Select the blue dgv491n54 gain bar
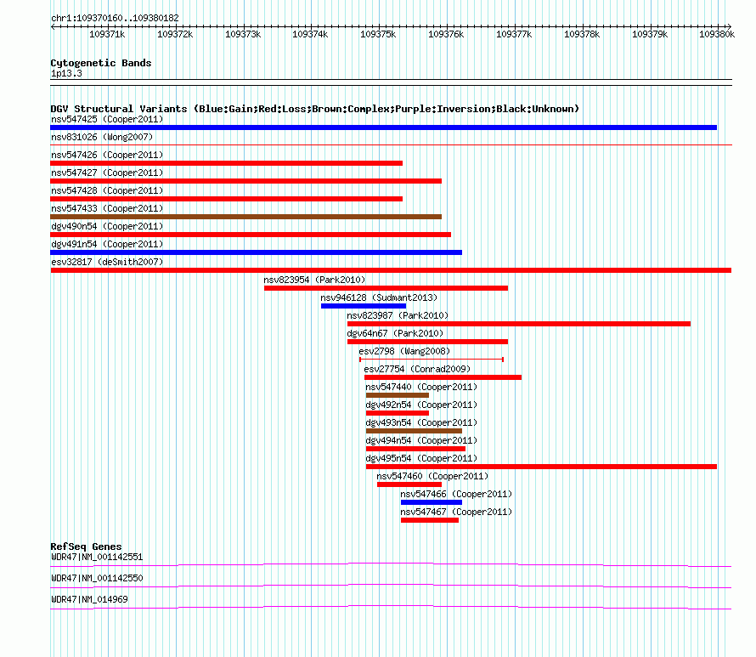Image resolution: width=756 pixels, height=657 pixels. click(256, 252)
